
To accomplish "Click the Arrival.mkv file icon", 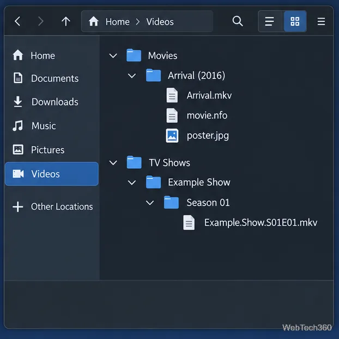I will coord(172,95).
